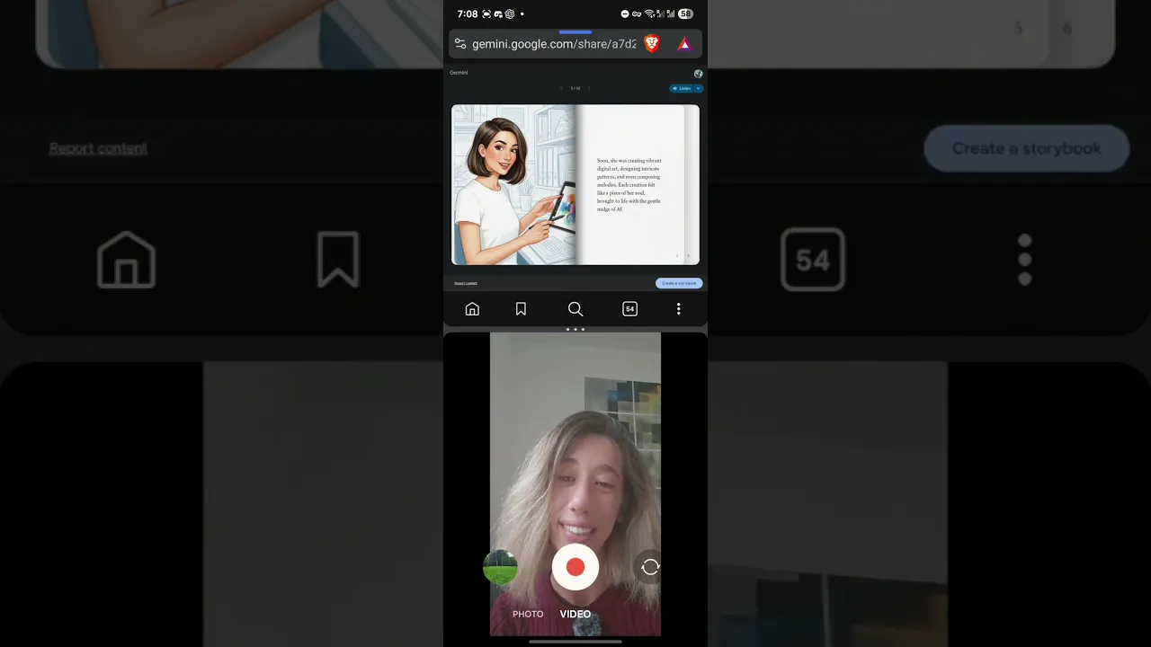1151x647 pixels.
Task: Tap the Discord notification icon
Action: [x=498, y=14]
